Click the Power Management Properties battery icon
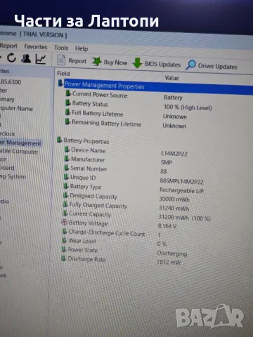The width and height of the screenshot is (253, 337). tap(60, 83)
